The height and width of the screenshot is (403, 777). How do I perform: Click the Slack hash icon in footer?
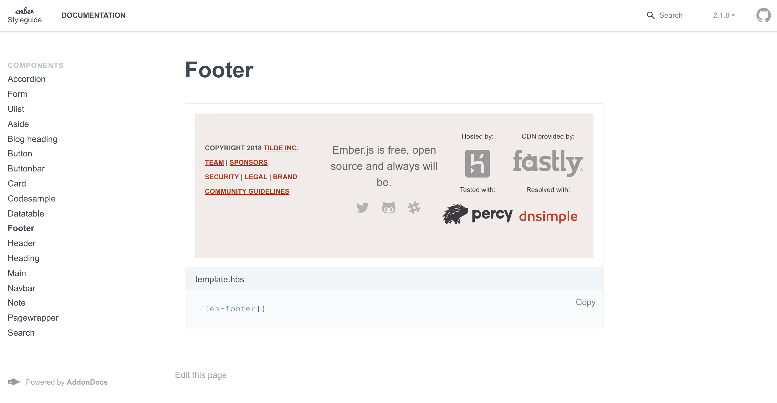414,208
